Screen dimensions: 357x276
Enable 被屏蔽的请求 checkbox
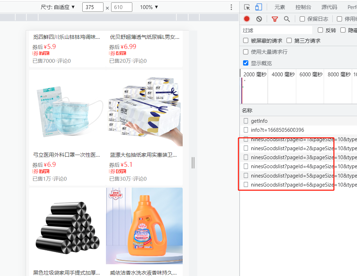tap(246, 41)
